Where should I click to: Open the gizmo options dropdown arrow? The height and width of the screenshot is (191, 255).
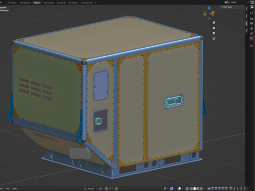coord(175,188)
